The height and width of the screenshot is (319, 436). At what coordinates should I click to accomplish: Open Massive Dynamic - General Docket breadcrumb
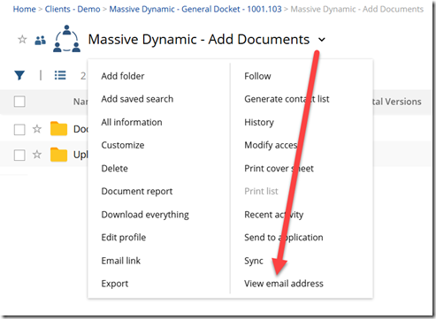(195, 9)
